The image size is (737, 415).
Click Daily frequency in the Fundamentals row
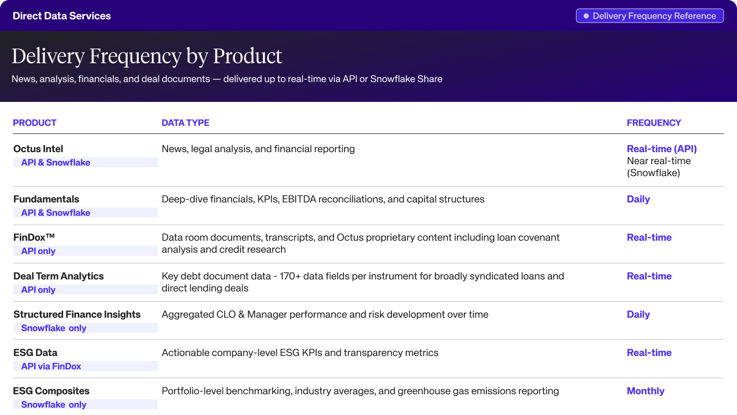point(638,199)
